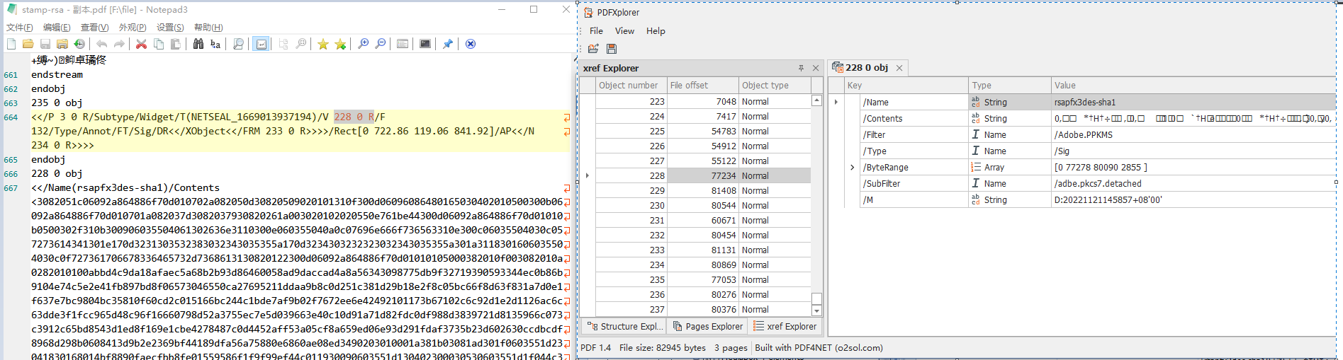Toggle the highlighted Word Wrap button
Screen dimensions: 1343x360
[262, 44]
